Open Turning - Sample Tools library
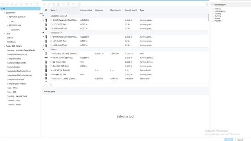Image resolution: width=251 pixels, height=141 pixels. coord(17,96)
